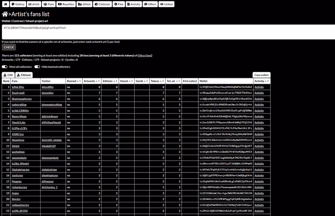This screenshot has height=216, width=335.
Task: Open the Royalties section
Action: (66, 4)
